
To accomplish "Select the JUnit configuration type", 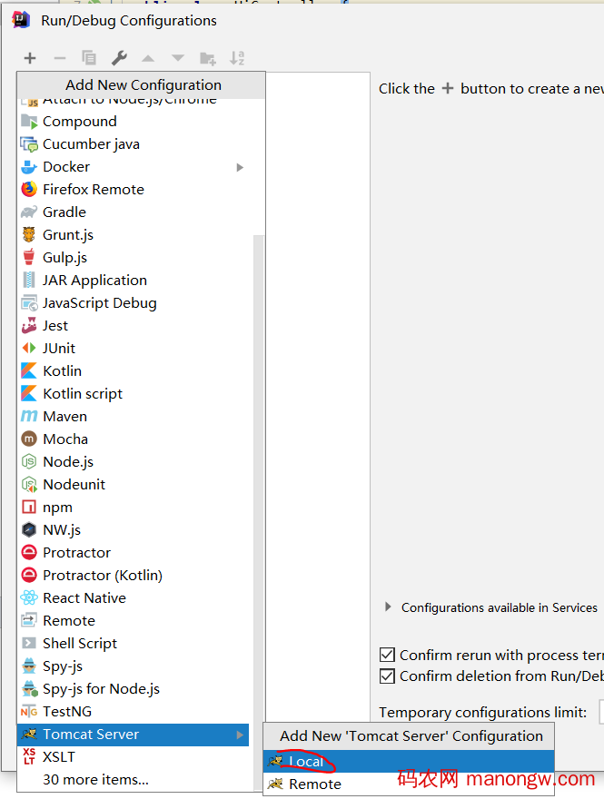I will tap(59, 348).
